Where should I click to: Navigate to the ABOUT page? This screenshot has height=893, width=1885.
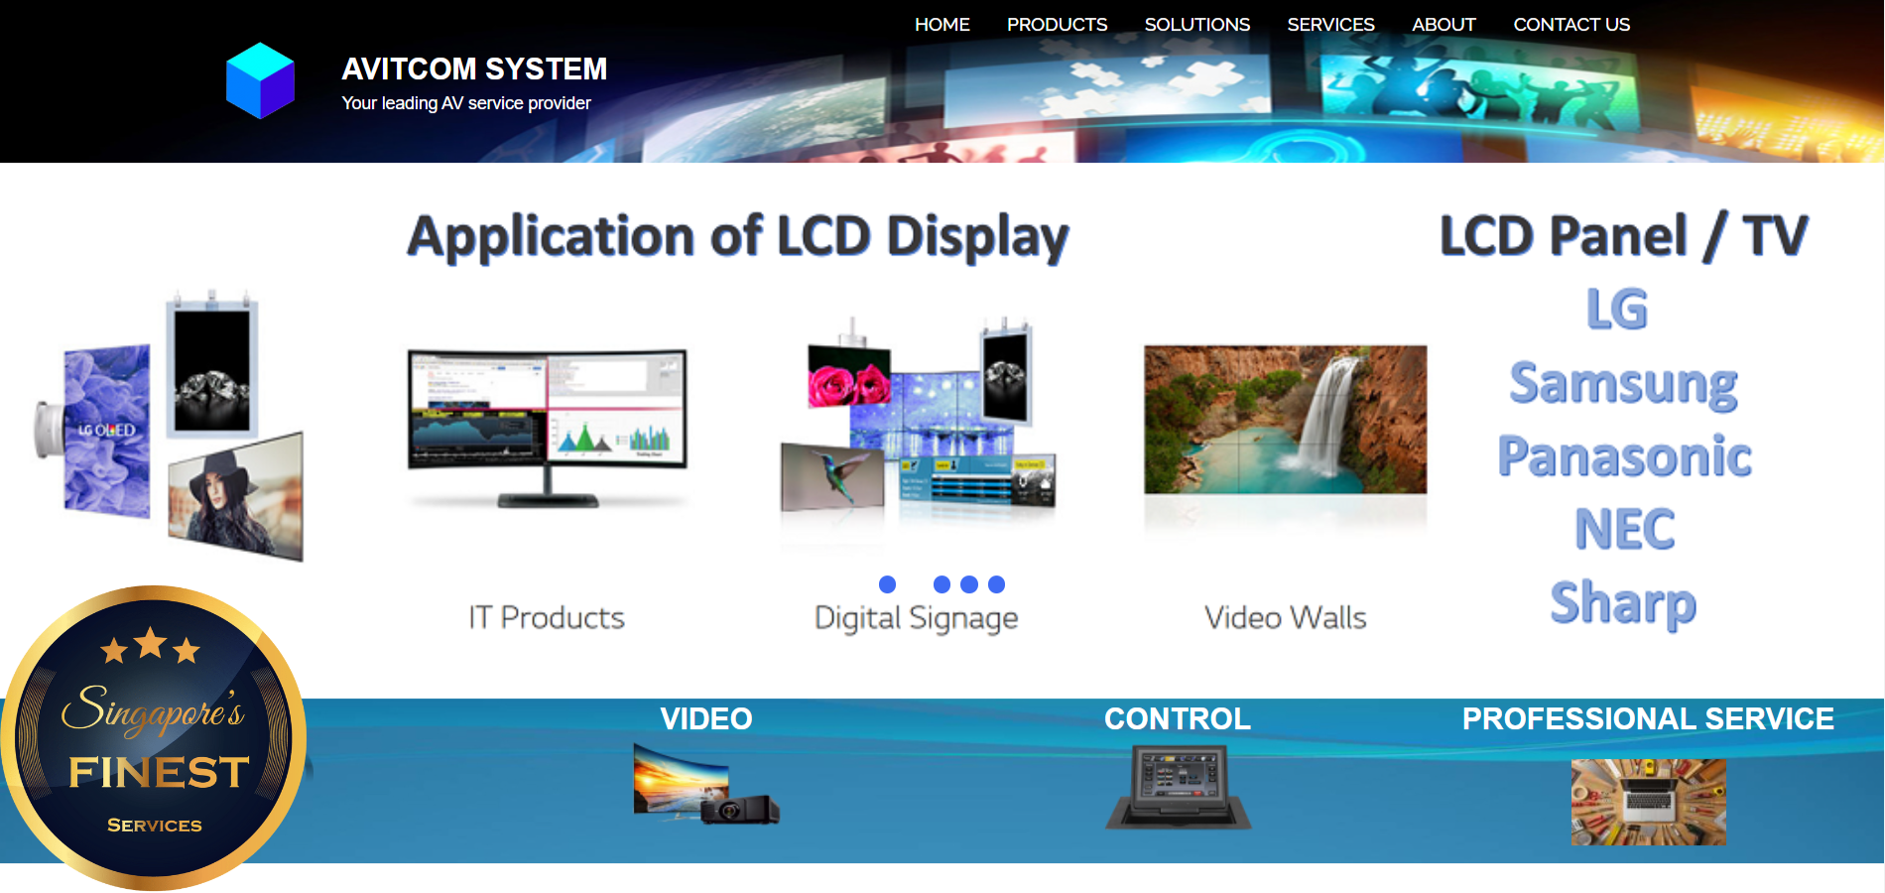pos(1444,25)
